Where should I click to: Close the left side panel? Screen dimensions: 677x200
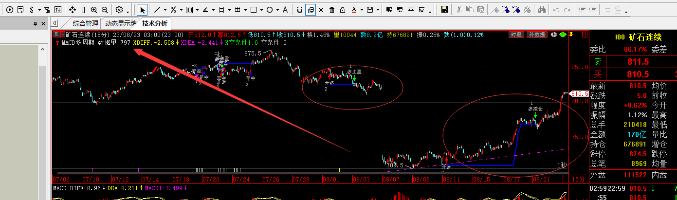[43, 23]
